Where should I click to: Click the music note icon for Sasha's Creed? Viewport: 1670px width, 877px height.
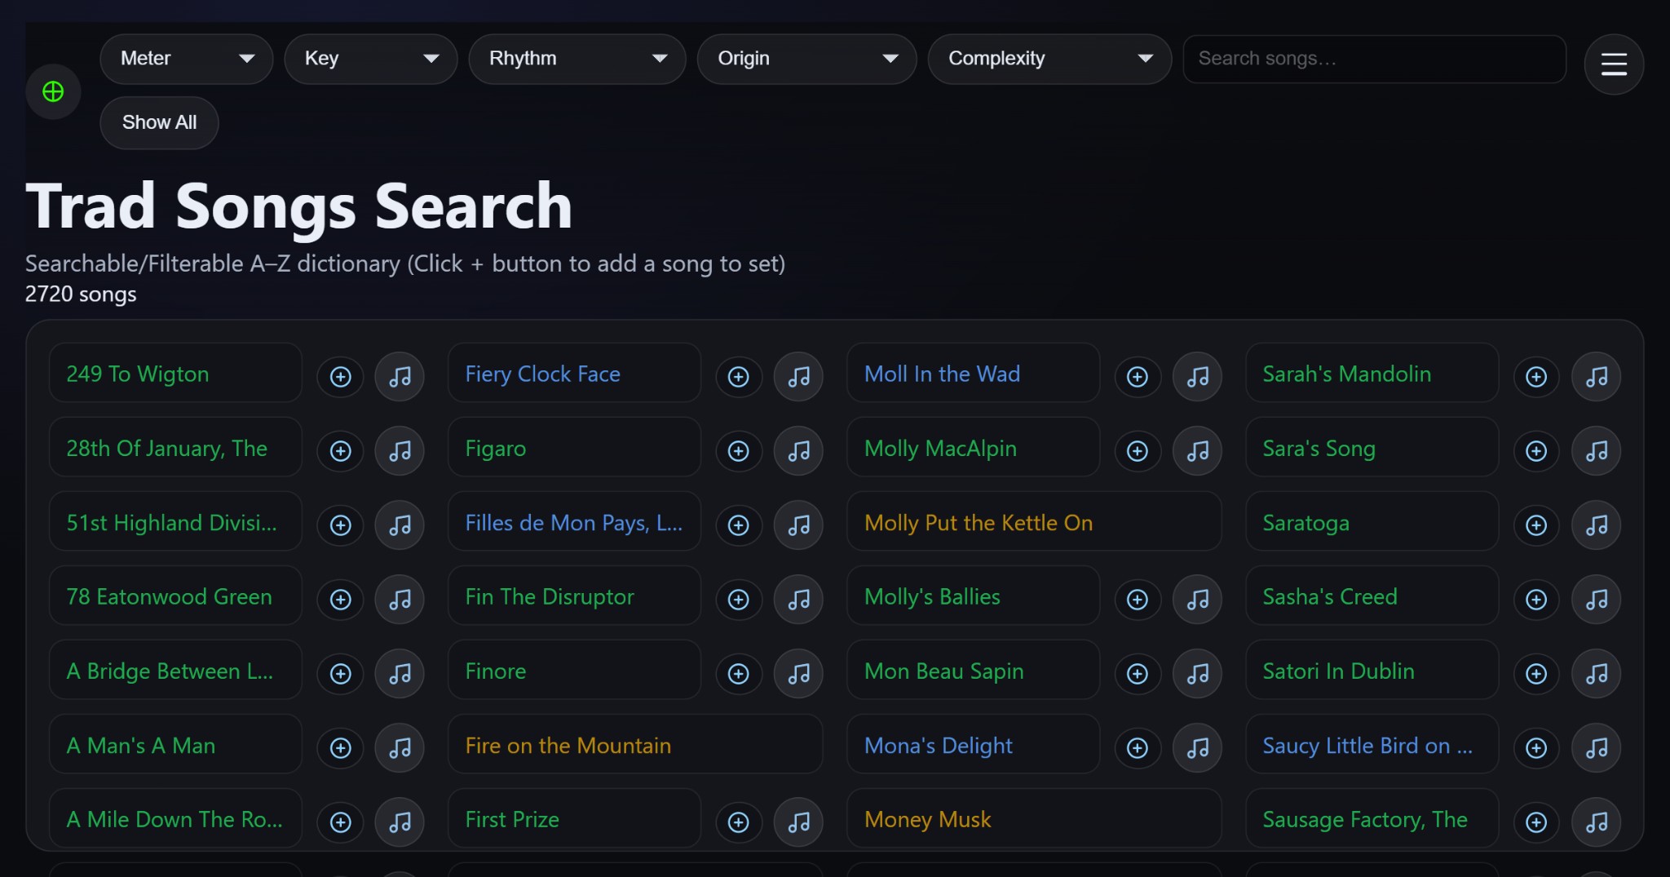pyautogui.click(x=1596, y=599)
